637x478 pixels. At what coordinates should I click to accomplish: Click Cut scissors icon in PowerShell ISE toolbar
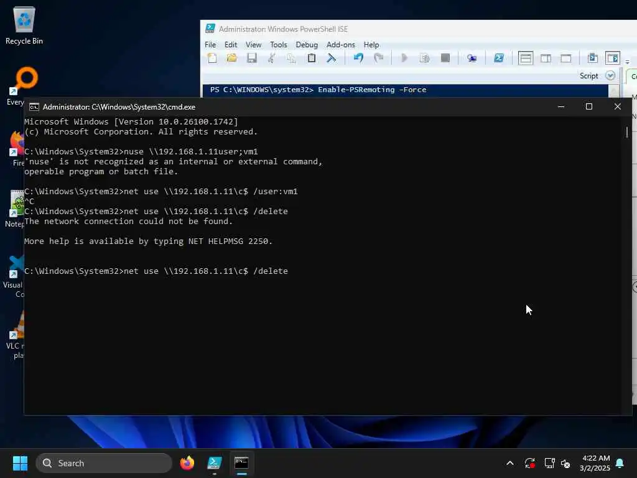[272, 58]
